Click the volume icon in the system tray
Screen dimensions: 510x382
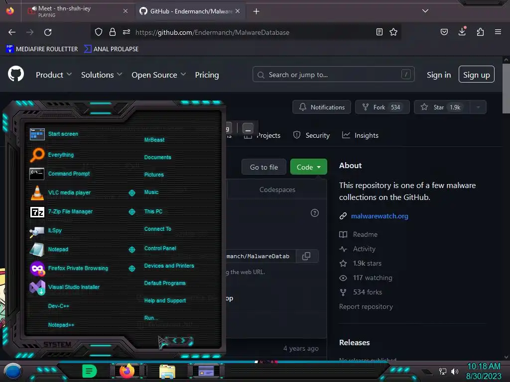click(x=455, y=371)
